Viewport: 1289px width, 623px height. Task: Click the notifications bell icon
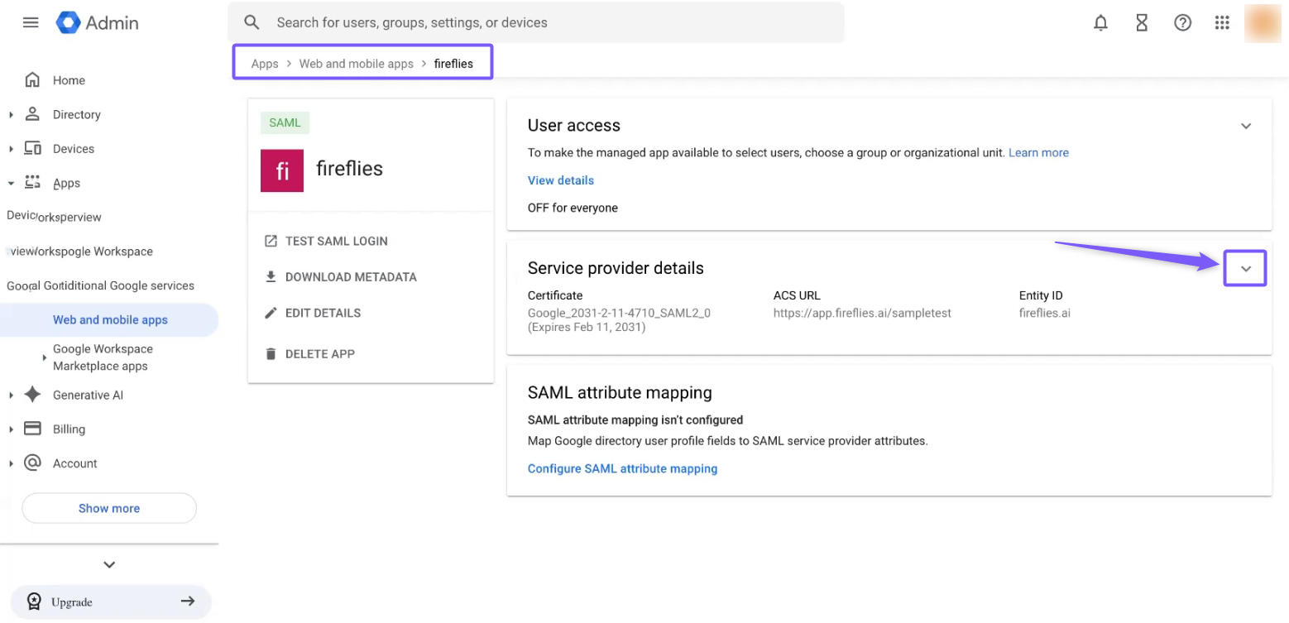click(x=1100, y=23)
